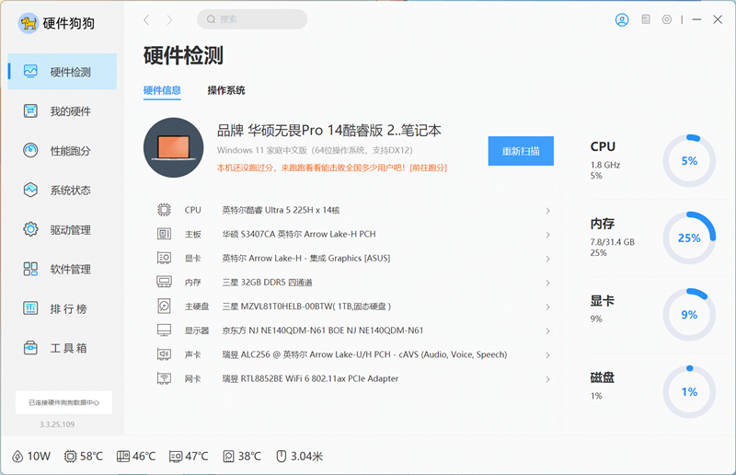Expand the CPU row chevron
736x475 pixels.
[x=547, y=211]
